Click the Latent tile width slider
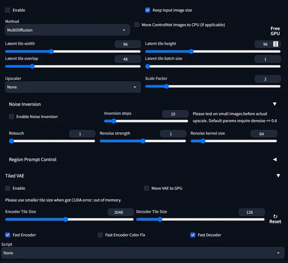The image size is (288, 263). [73, 51]
